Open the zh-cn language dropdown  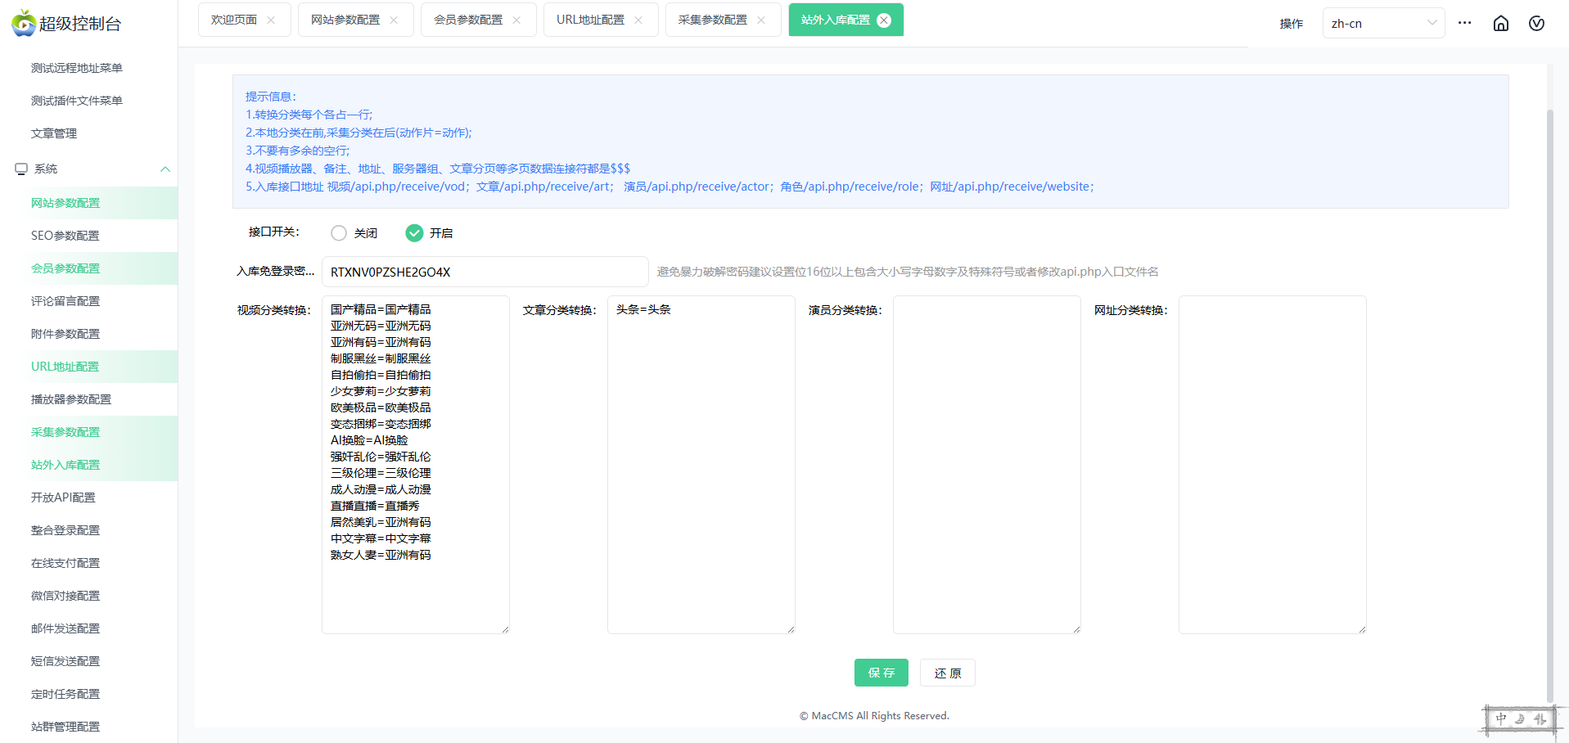point(1382,24)
